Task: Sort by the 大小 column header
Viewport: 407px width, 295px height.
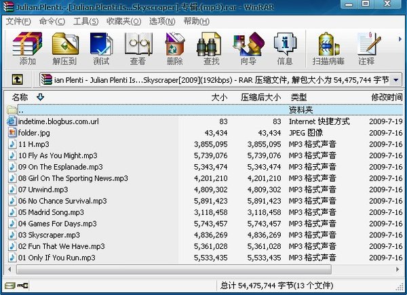Action: [x=219, y=98]
